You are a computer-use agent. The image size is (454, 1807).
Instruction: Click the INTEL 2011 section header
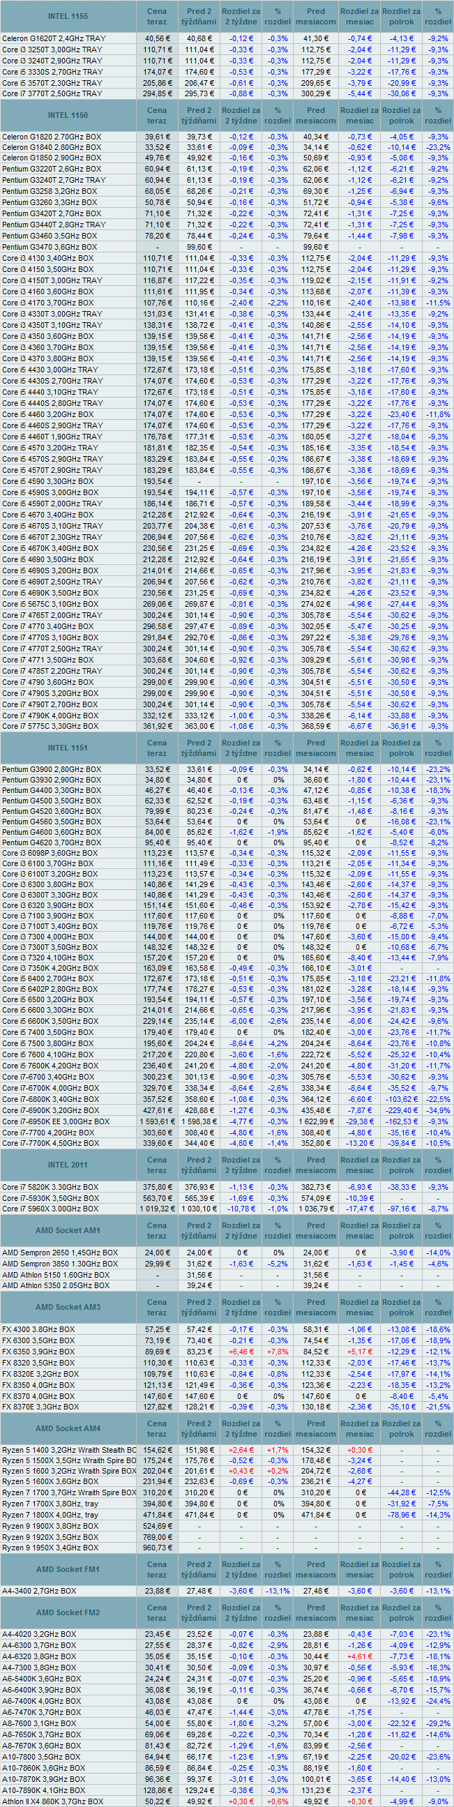68,1165
